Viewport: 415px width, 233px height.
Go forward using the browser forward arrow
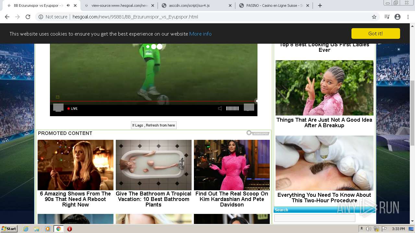click(x=18, y=17)
